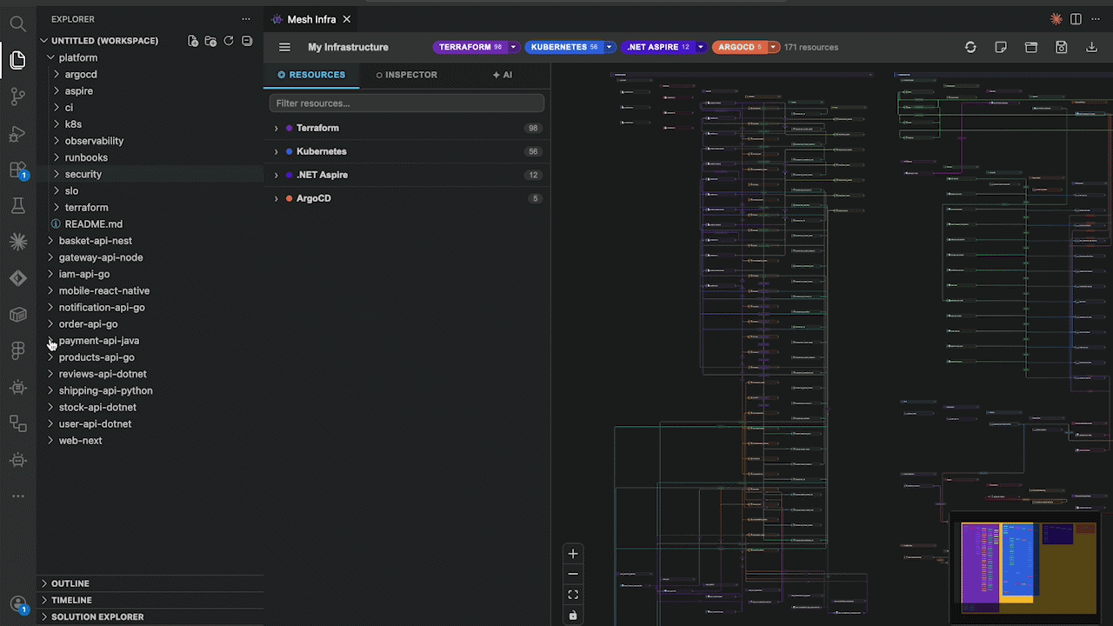Zoom out using the minus control
Image resolution: width=1113 pixels, height=626 pixels.
[x=572, y=574]
